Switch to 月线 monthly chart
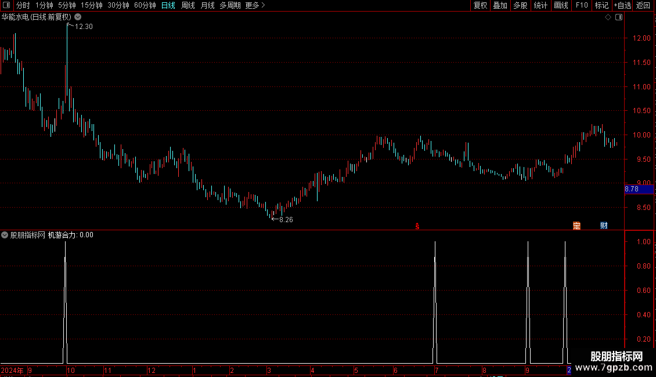Image resolution: width=656 pixels, height=377 pixels. [x=207, y=5]
